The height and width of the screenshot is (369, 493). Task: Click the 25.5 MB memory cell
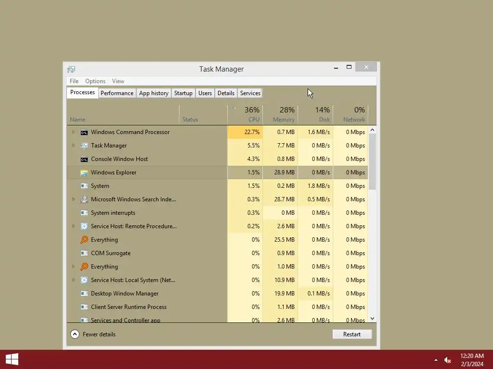tap(281, 240)
